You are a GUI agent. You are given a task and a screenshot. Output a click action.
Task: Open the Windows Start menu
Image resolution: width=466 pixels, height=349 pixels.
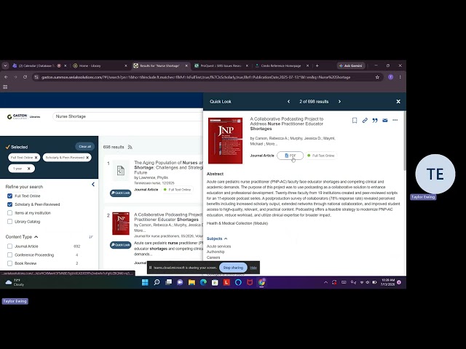[145, 283]
